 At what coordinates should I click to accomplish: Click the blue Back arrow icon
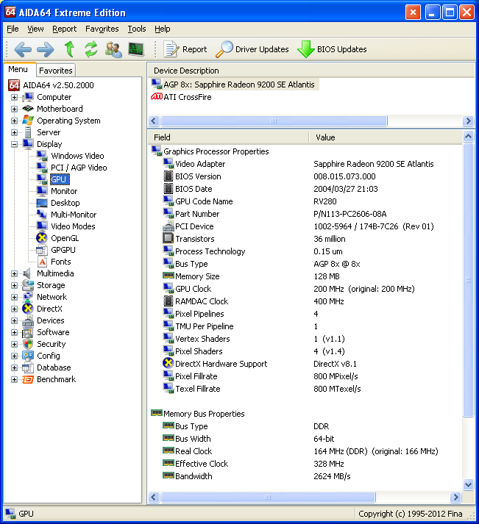pyautogui.click(x=23, y=49)
